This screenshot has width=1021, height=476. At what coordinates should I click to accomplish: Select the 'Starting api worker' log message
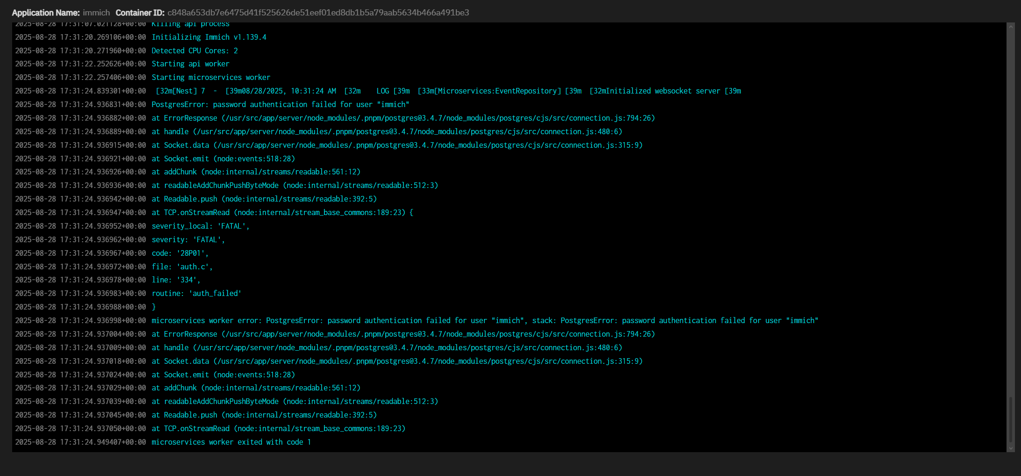190,64
